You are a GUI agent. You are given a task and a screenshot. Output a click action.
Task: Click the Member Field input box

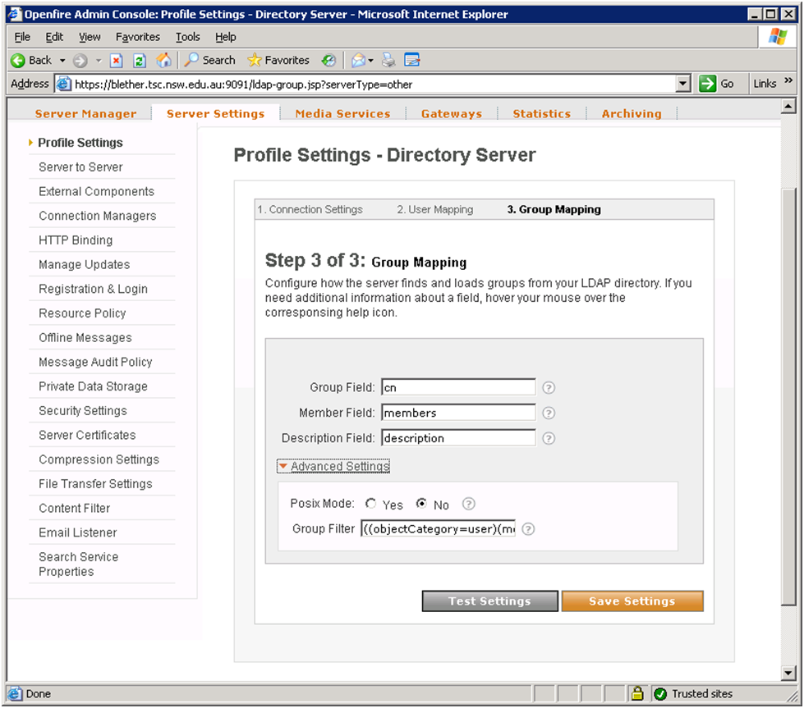pos(458,413)
